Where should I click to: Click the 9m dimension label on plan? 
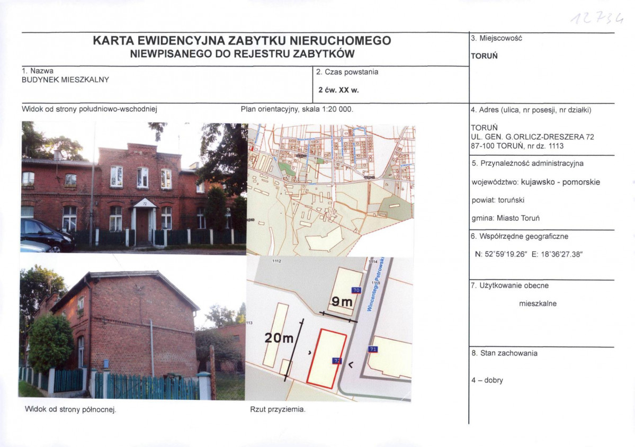click(x=342, y=303)
